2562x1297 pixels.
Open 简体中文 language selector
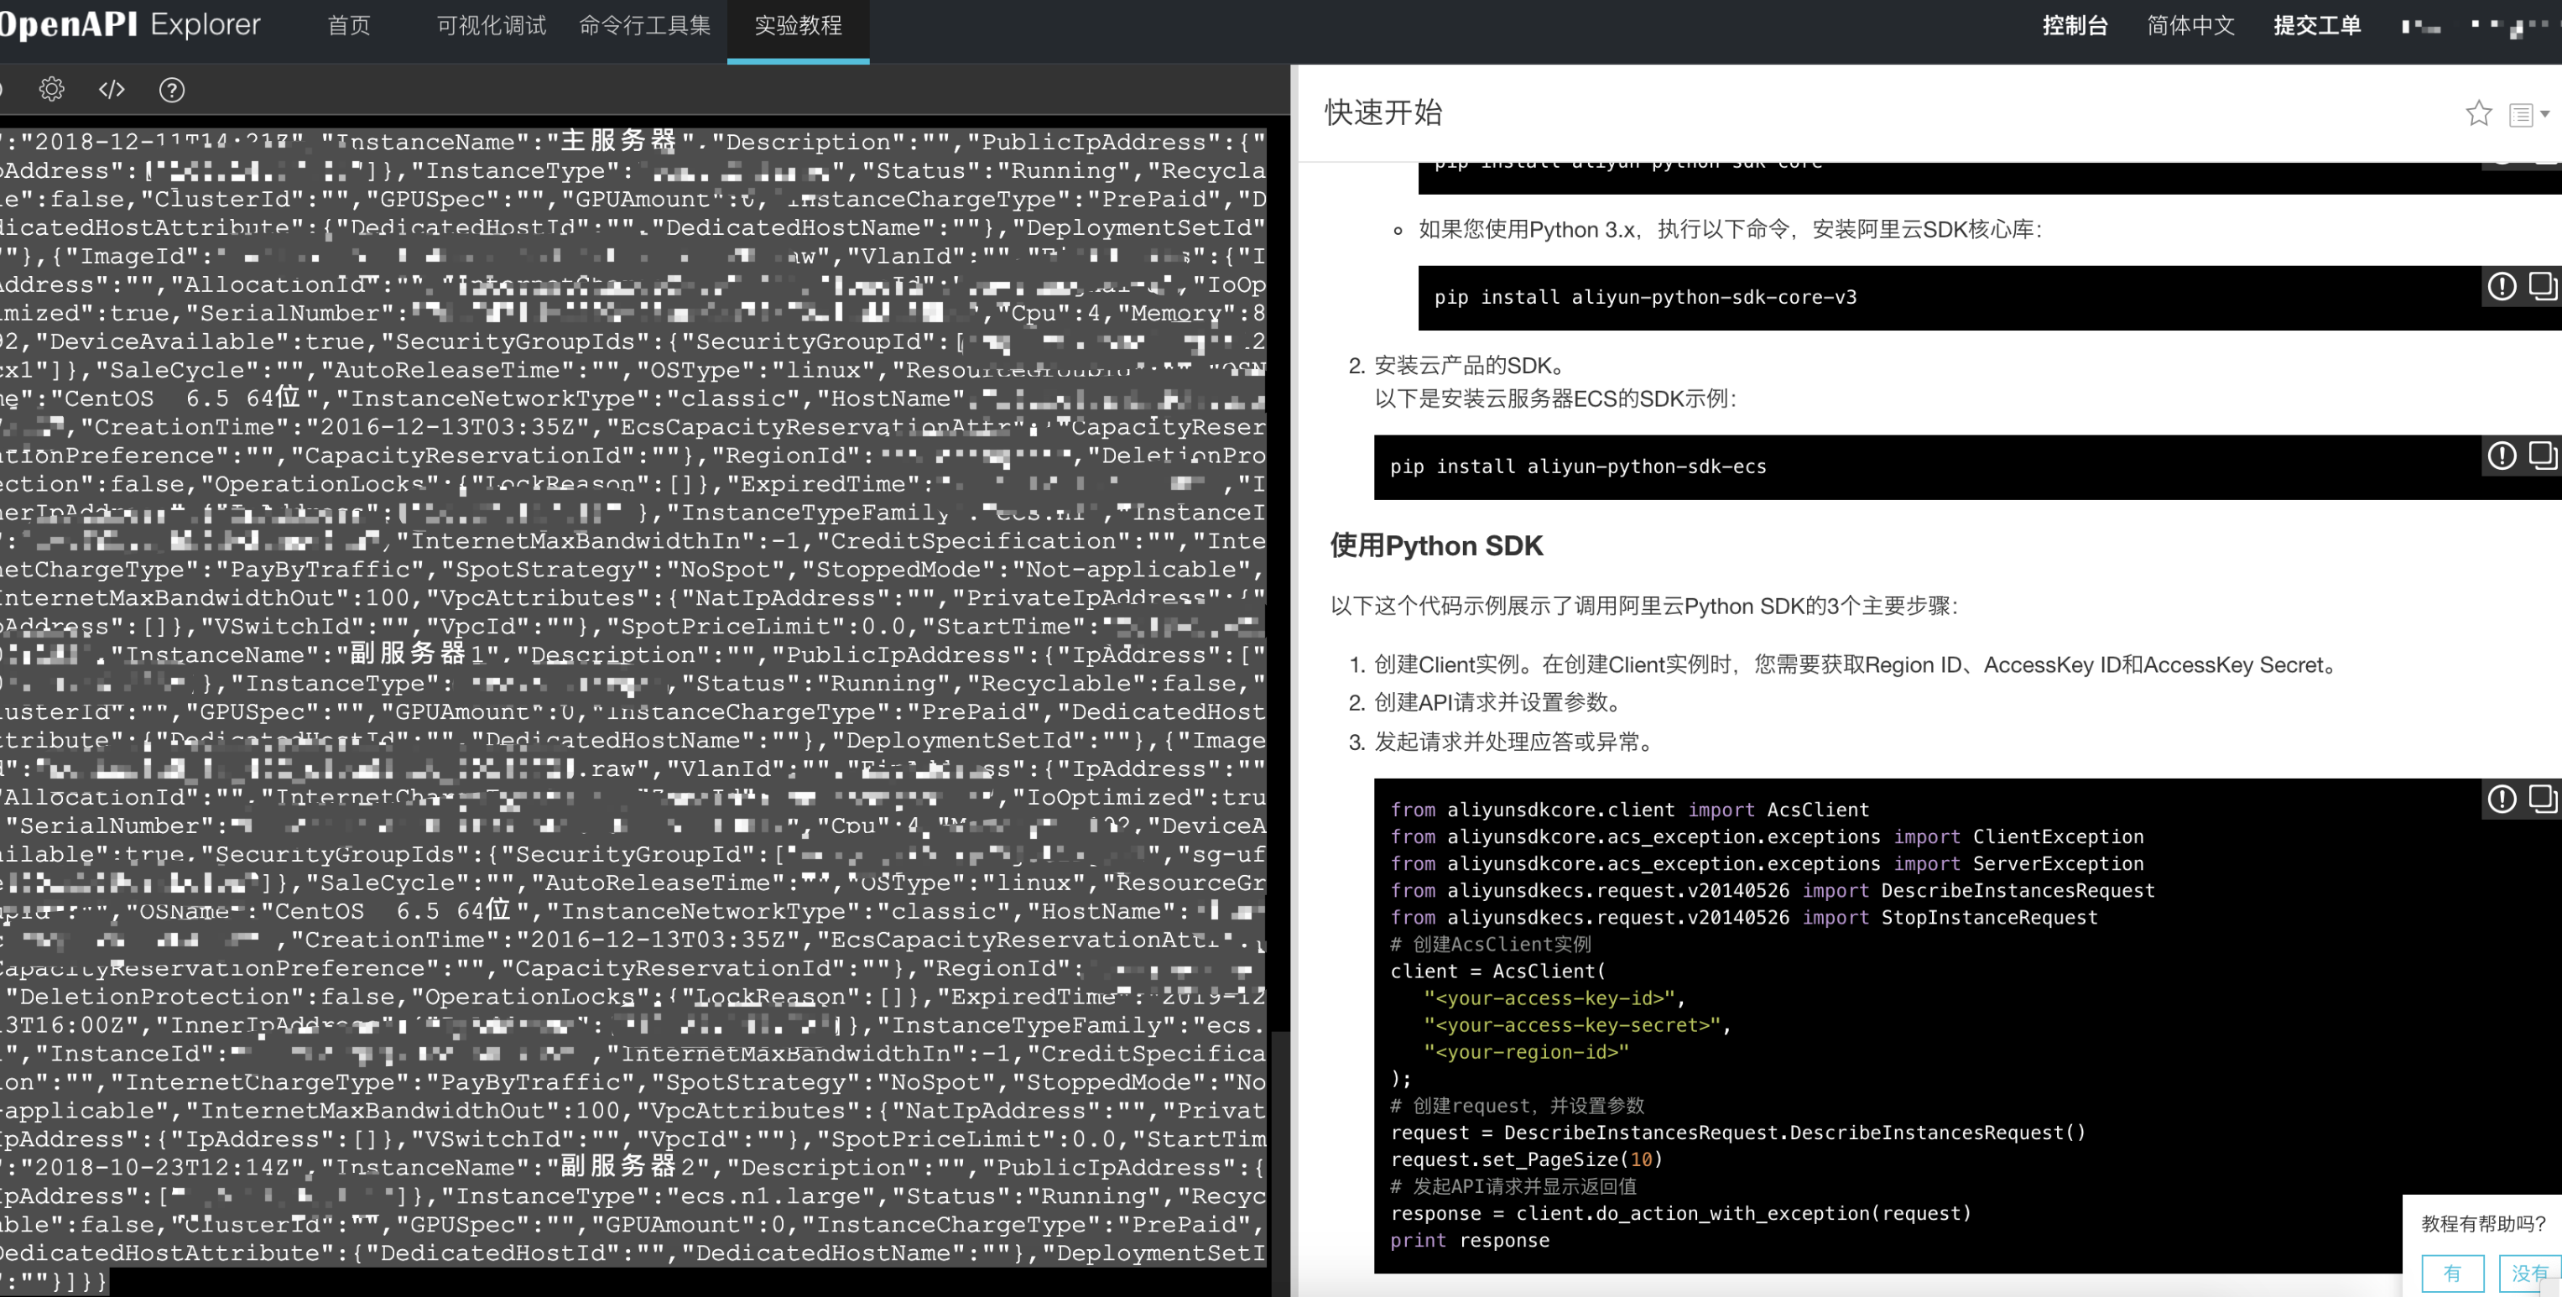pyautogui.click(x=2190, y=26)
